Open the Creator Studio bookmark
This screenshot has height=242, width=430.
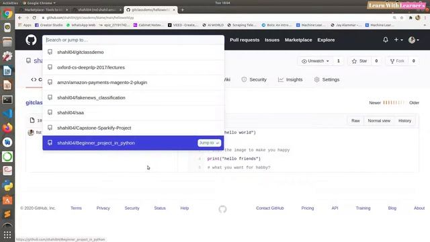[49, 25]
